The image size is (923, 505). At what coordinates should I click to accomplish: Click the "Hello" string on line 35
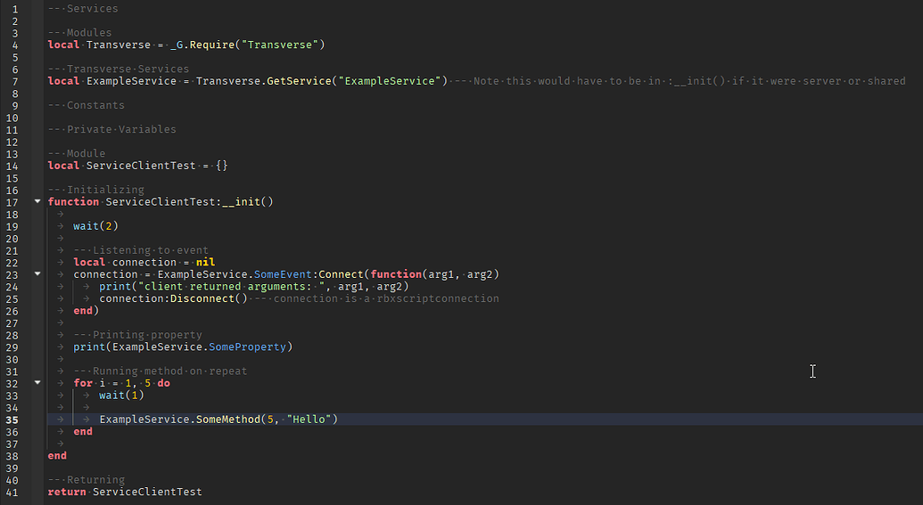click(x=309, y=419)
